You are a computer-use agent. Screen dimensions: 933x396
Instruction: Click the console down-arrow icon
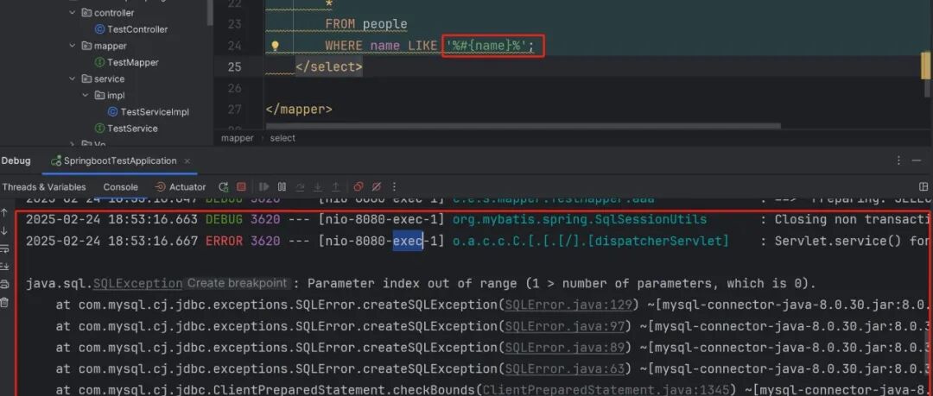tap(5, 230)
